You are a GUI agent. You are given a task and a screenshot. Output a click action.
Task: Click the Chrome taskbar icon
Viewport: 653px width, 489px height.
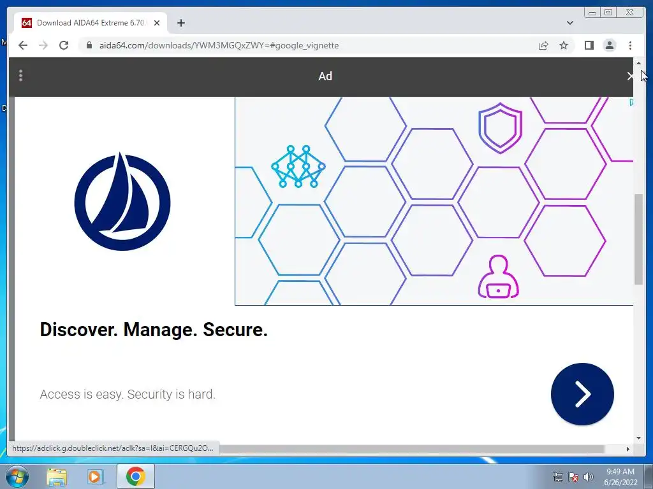click(x=136, y=476)
